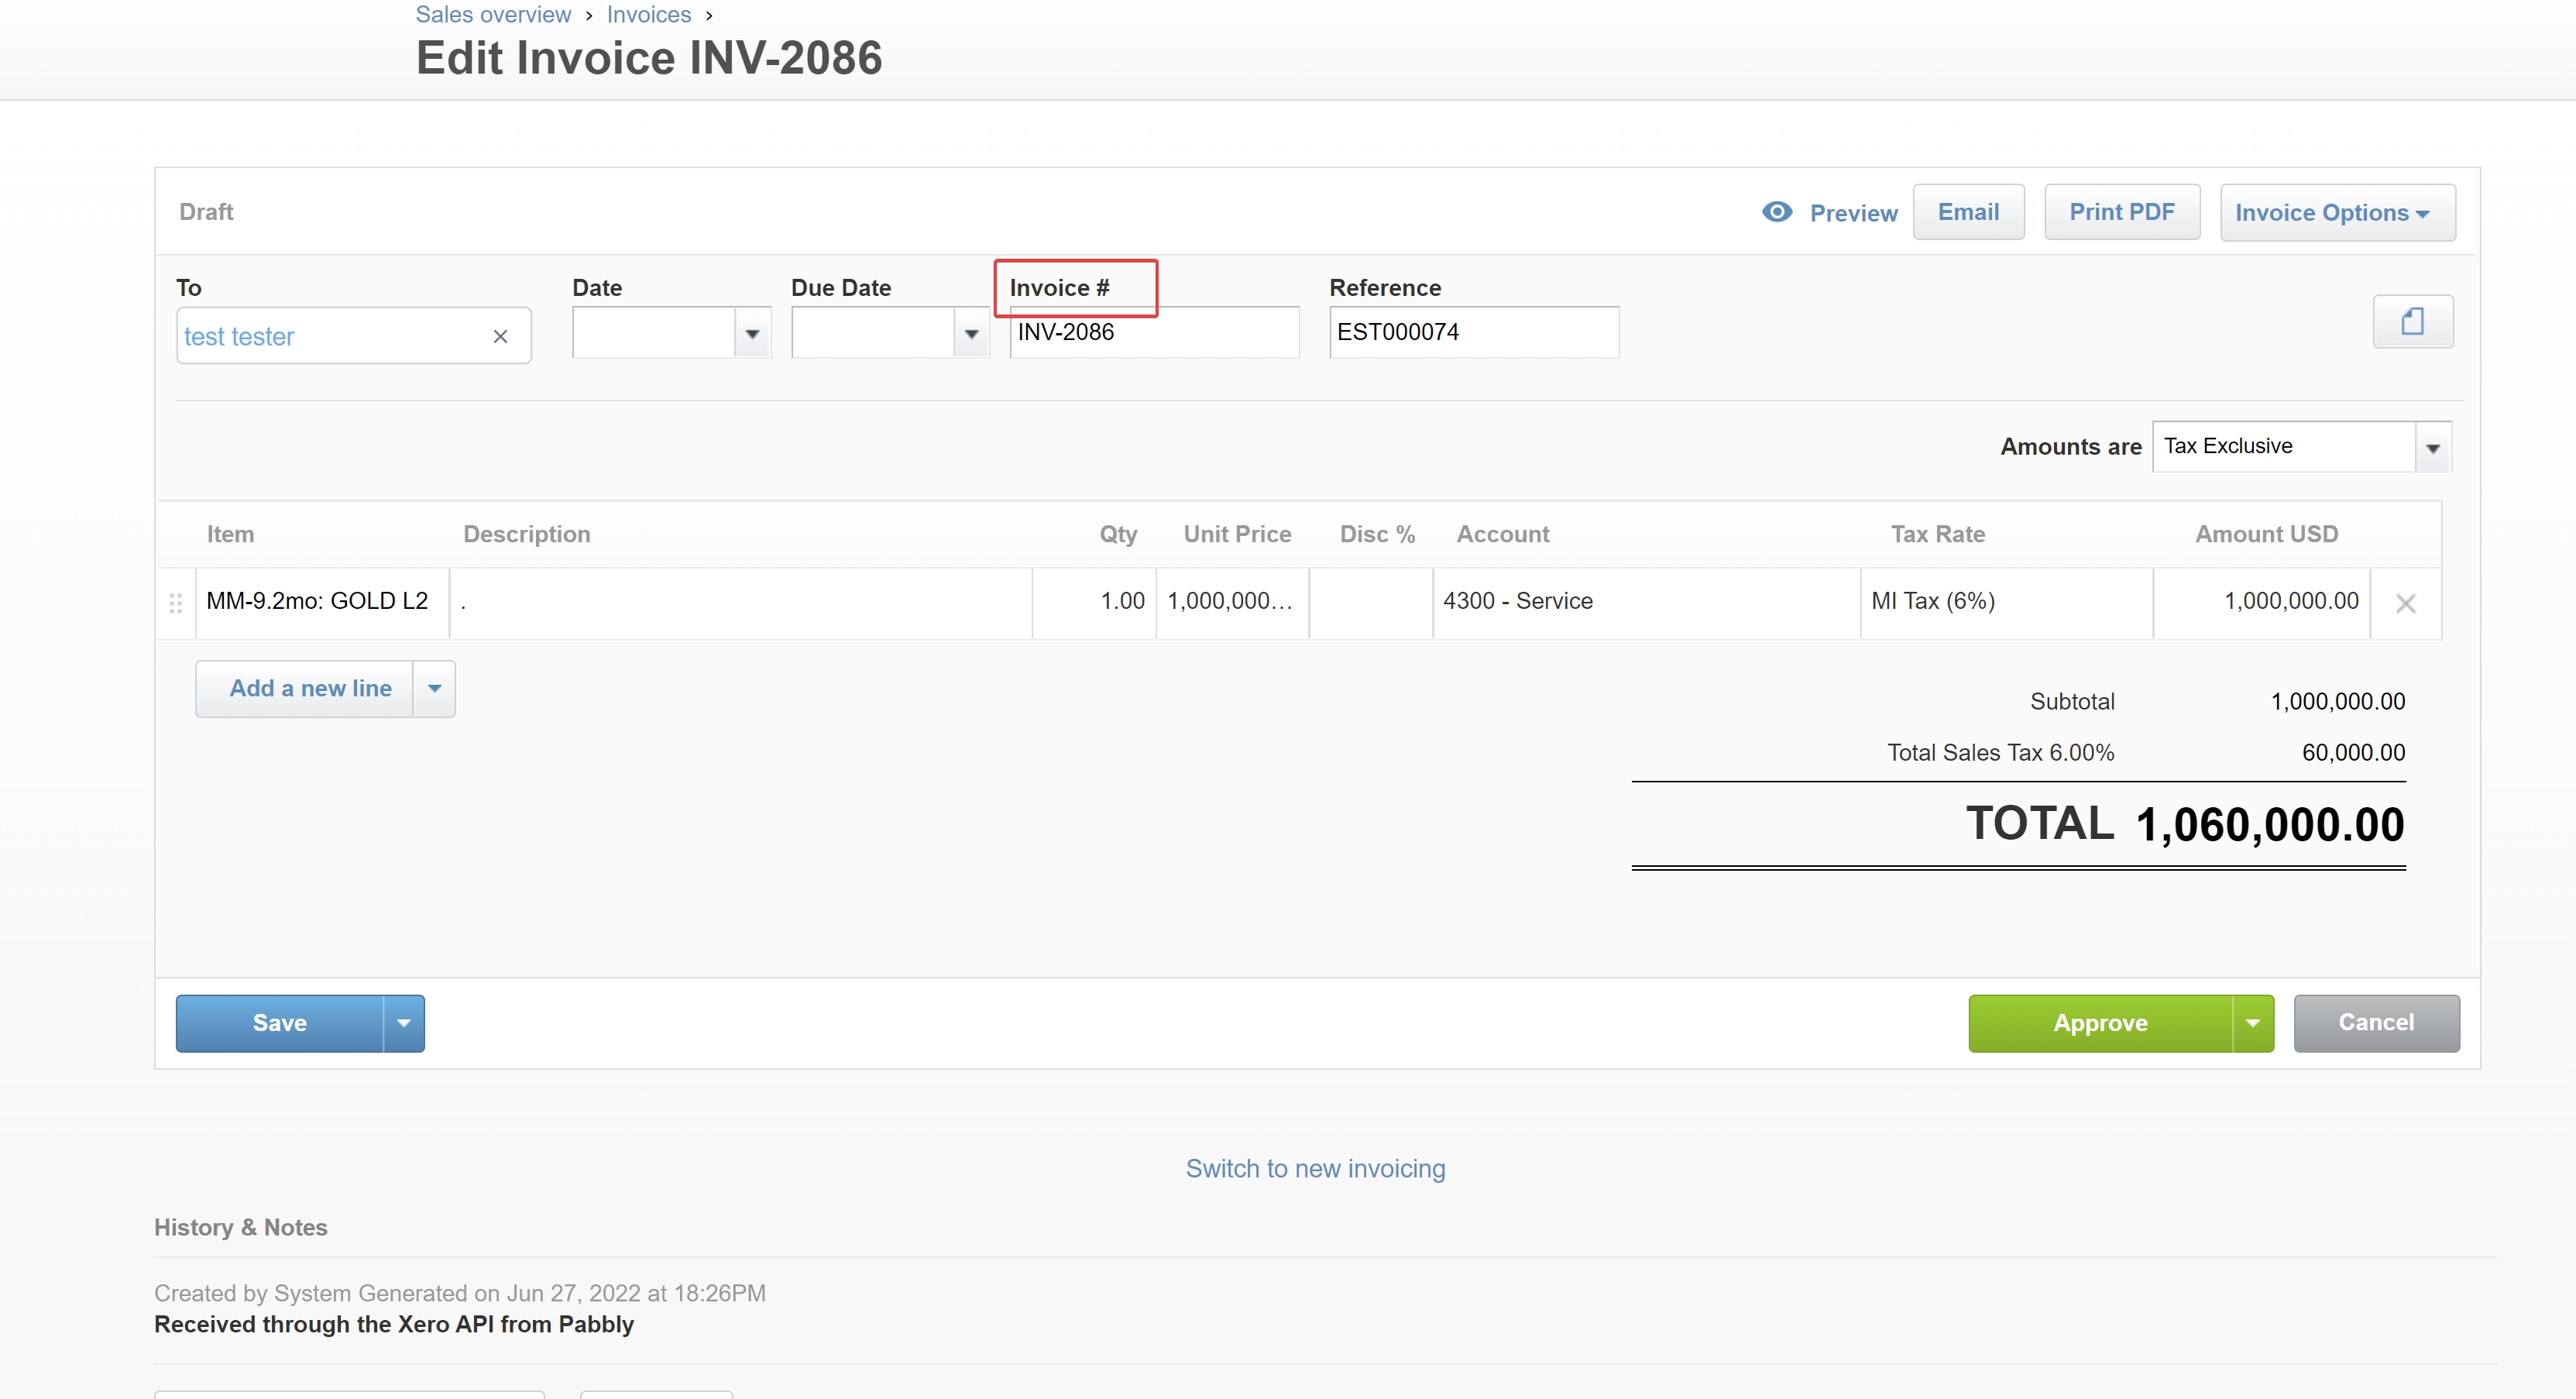2576x1399 pixels.
Task: Expand the Save button dropdown arrow
Action: click(x=404, y=1023)
